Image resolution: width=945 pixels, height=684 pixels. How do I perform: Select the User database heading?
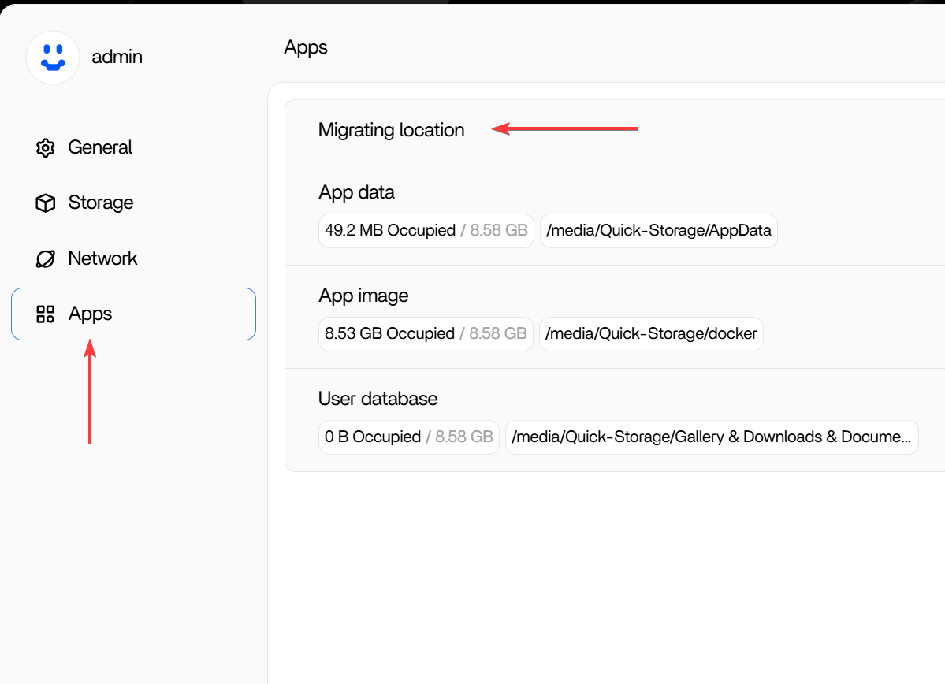coord(378,399)
